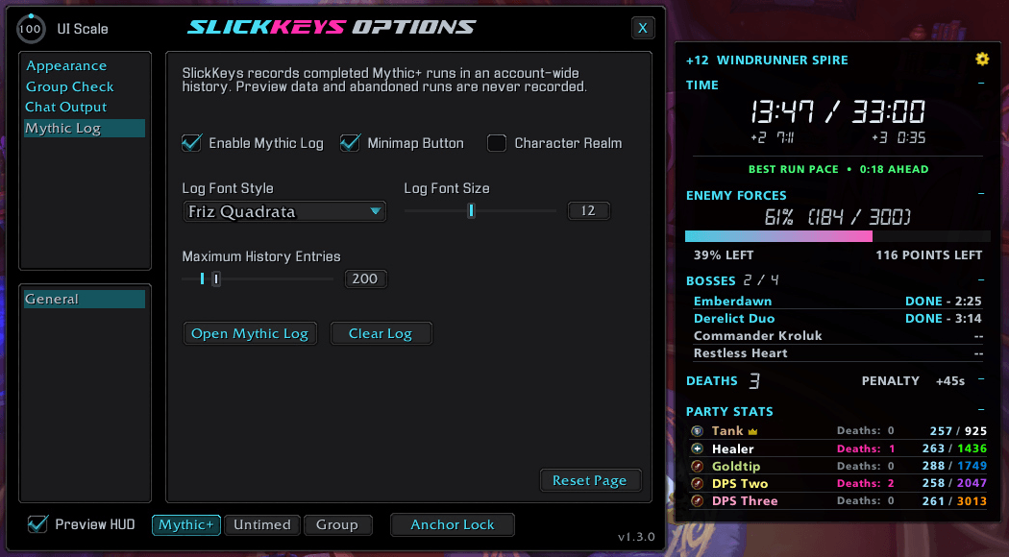Click the +3 0:35 chest timer

point(898,137)
